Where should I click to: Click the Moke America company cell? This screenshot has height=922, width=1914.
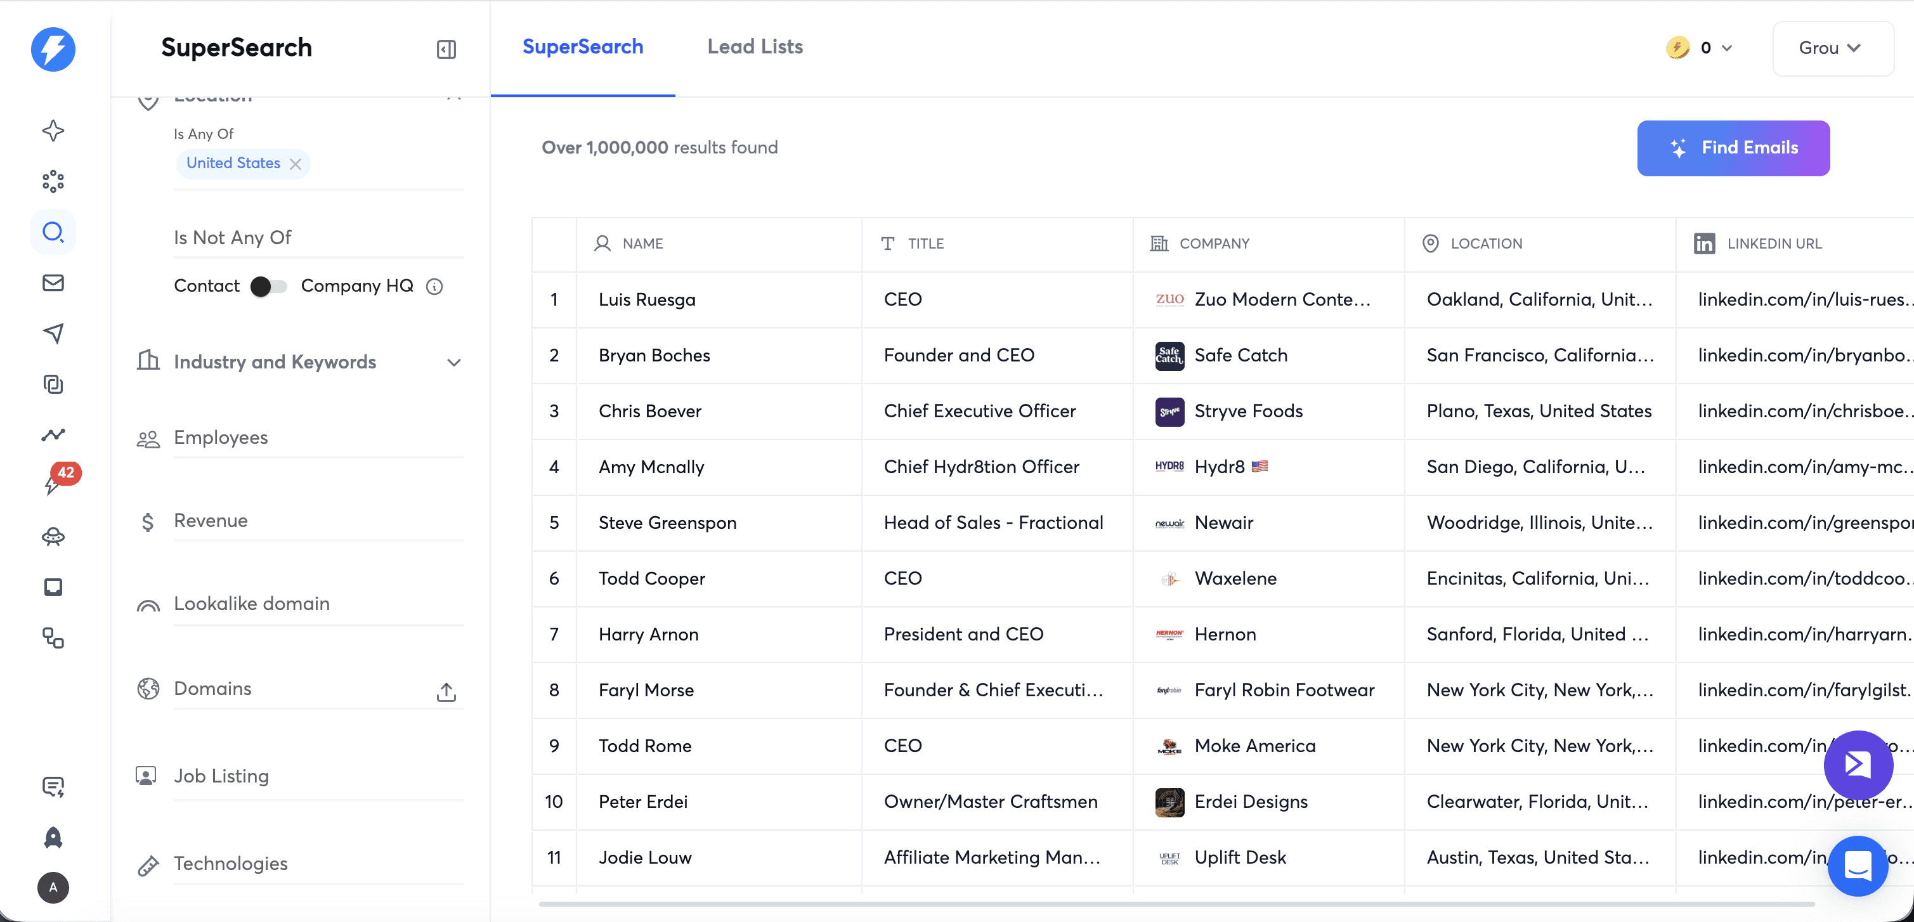[1268, 746]
